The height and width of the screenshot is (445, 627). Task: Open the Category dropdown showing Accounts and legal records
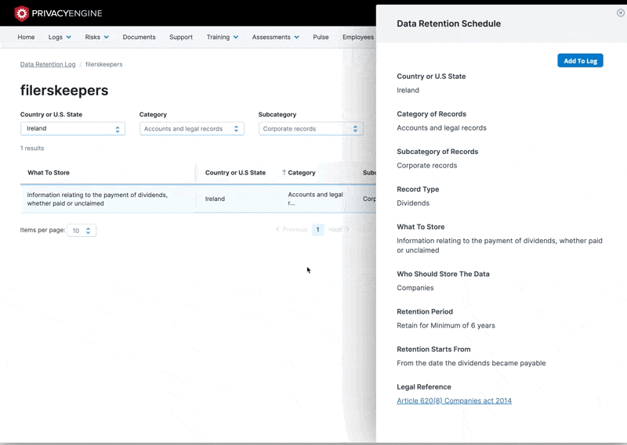click(x=192, y=128)
